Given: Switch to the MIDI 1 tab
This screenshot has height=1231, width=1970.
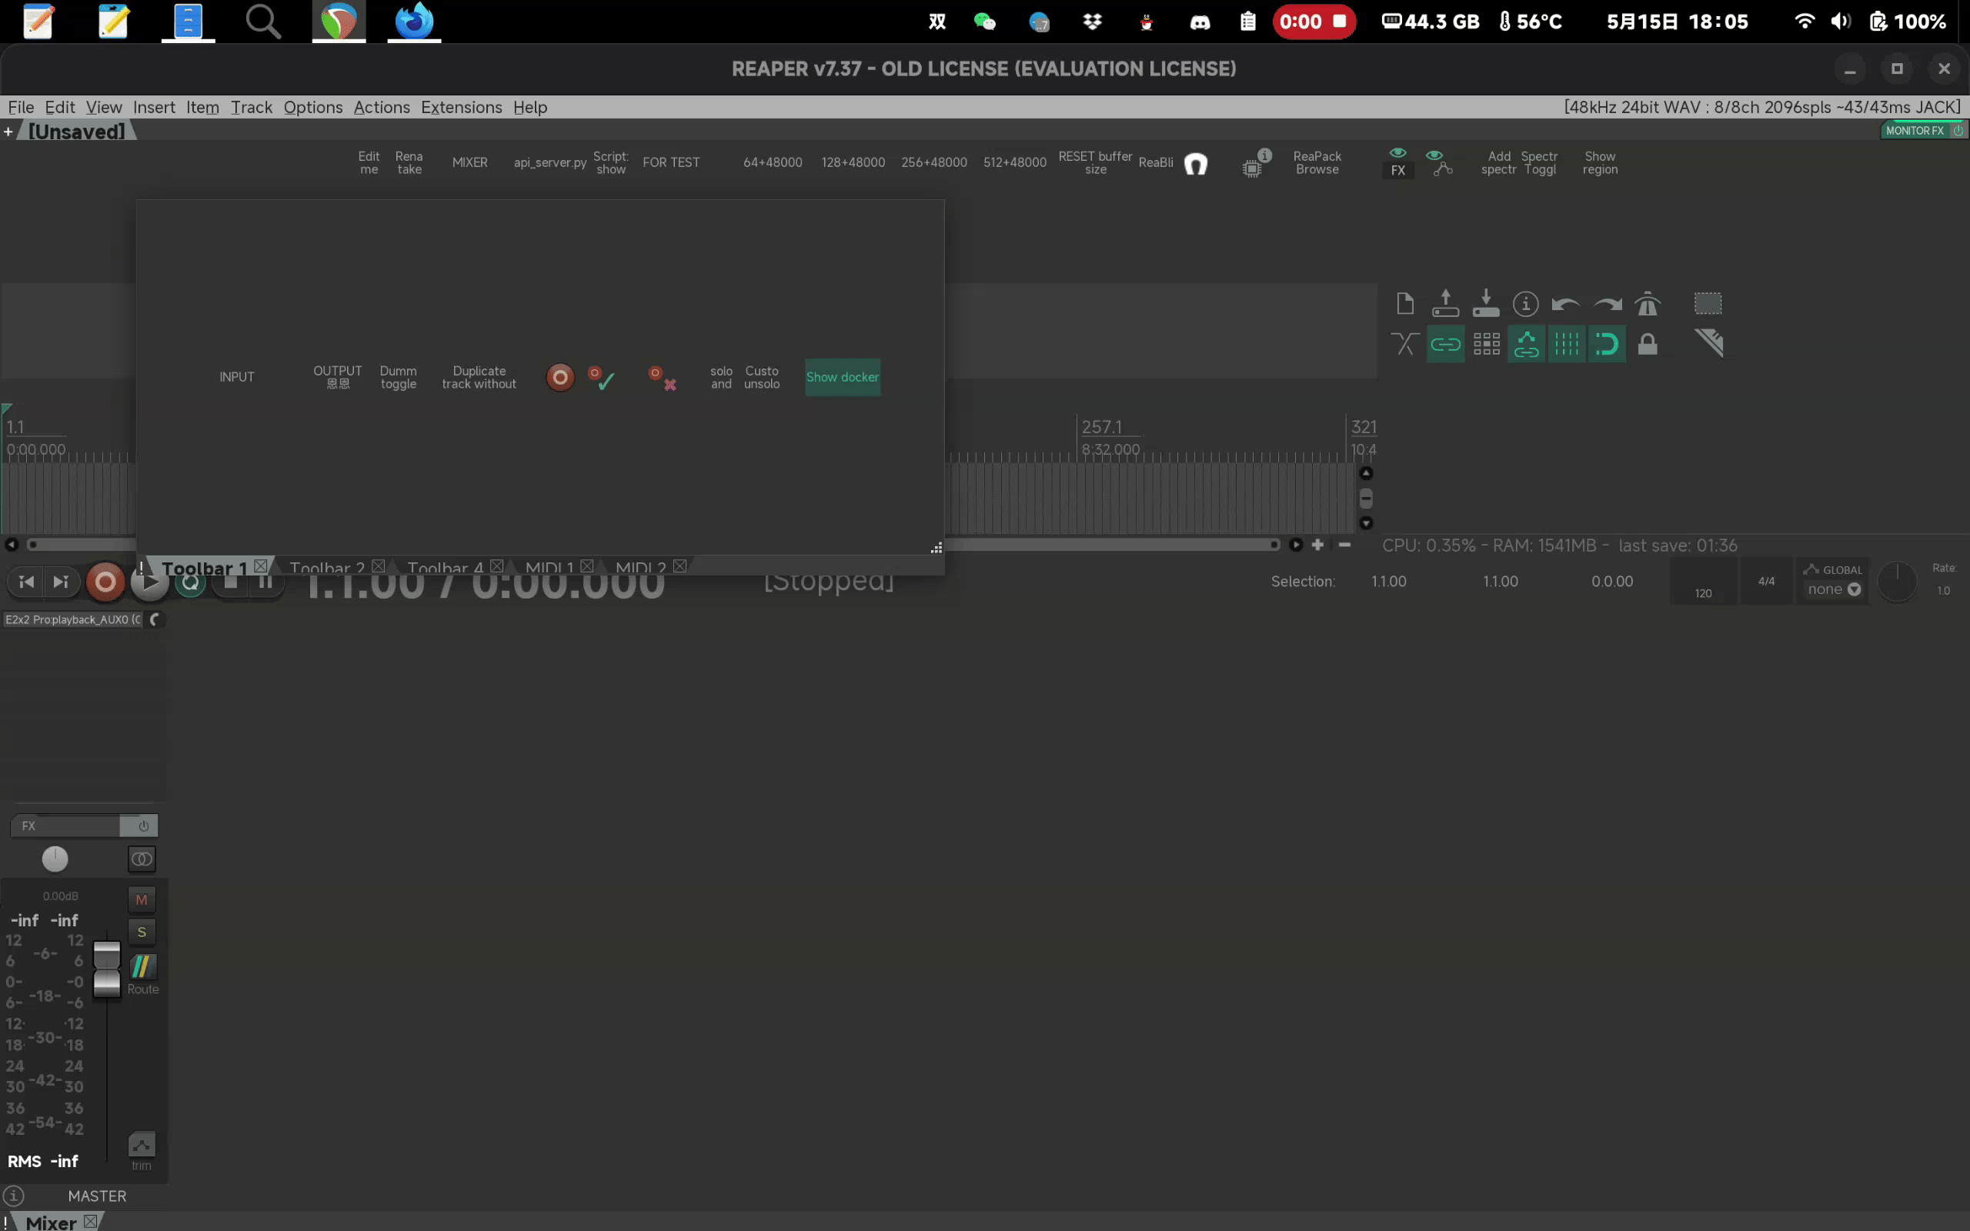Looking at the screenshot, I should 549,567.
